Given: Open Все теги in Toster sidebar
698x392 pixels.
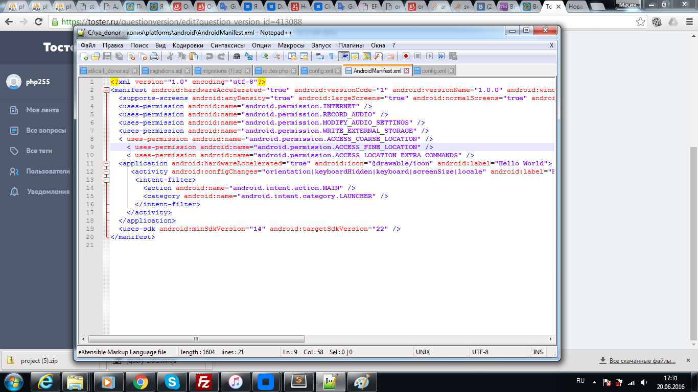Looking at the screenshot, I should pyautogui.click(x=39, y=151).
